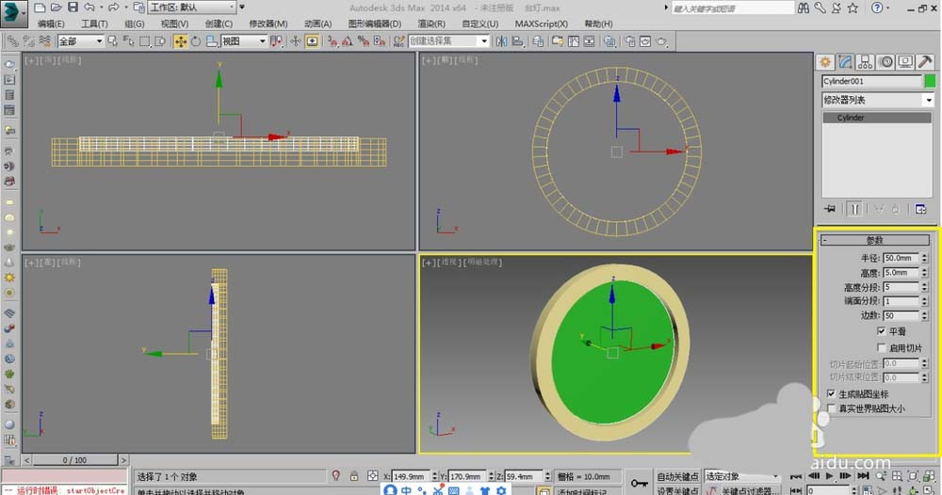Open the Motion command panel tab
Viewport: 942px width, 495px height.
tap(885, 62)
